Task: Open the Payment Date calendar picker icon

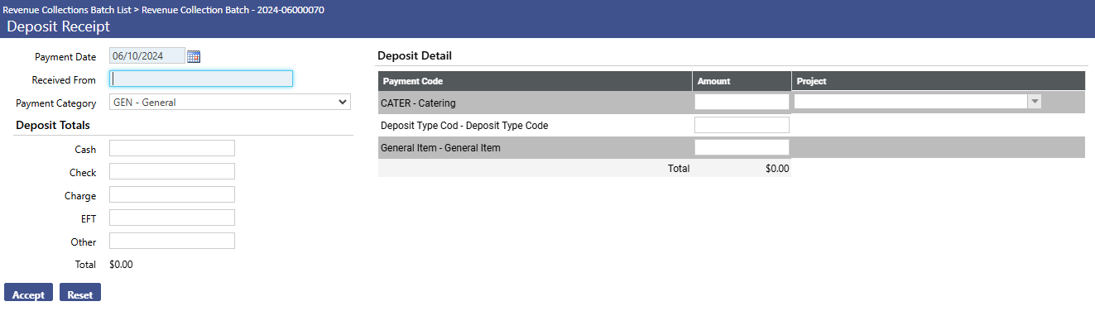Action: pyautogui.click(x=194, y=56)
